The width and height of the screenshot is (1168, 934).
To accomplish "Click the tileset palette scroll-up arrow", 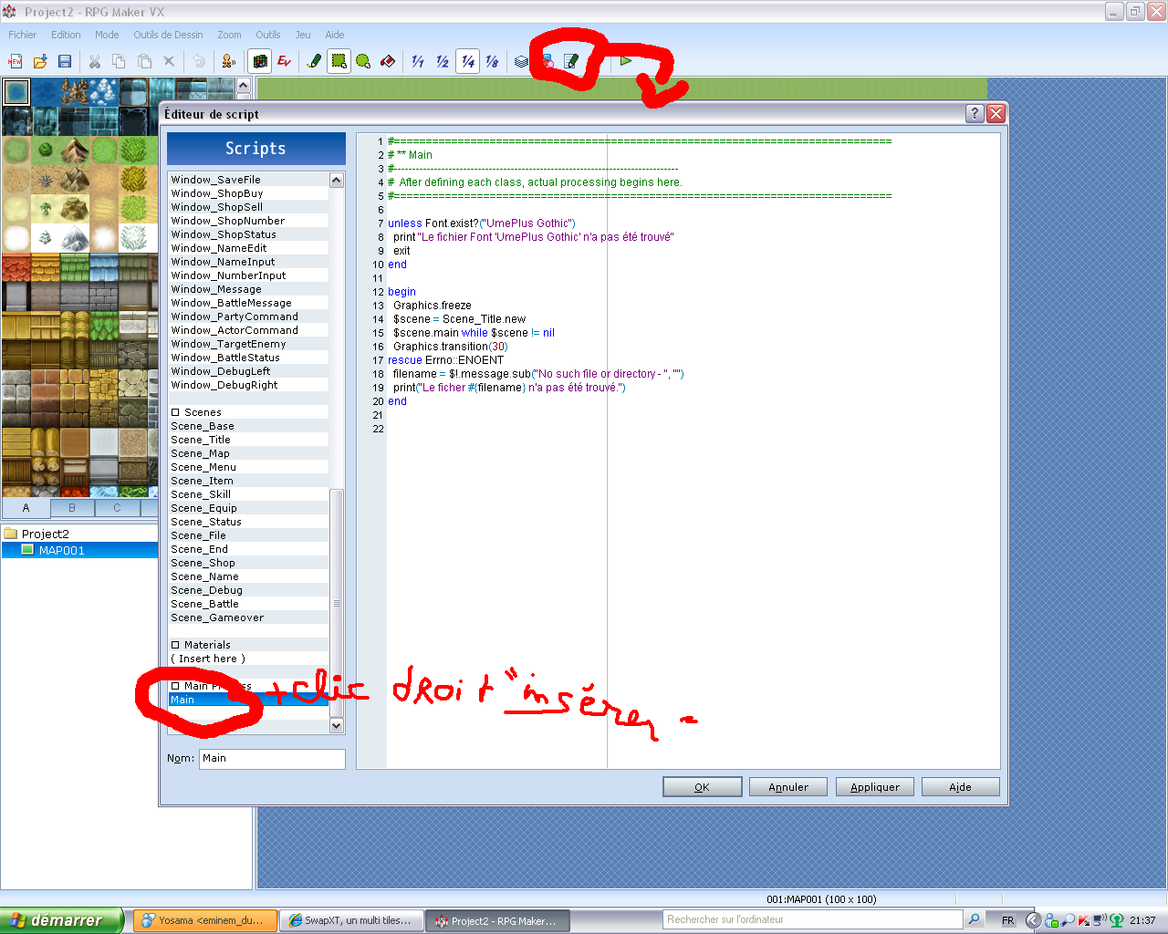I will point(243,85).
